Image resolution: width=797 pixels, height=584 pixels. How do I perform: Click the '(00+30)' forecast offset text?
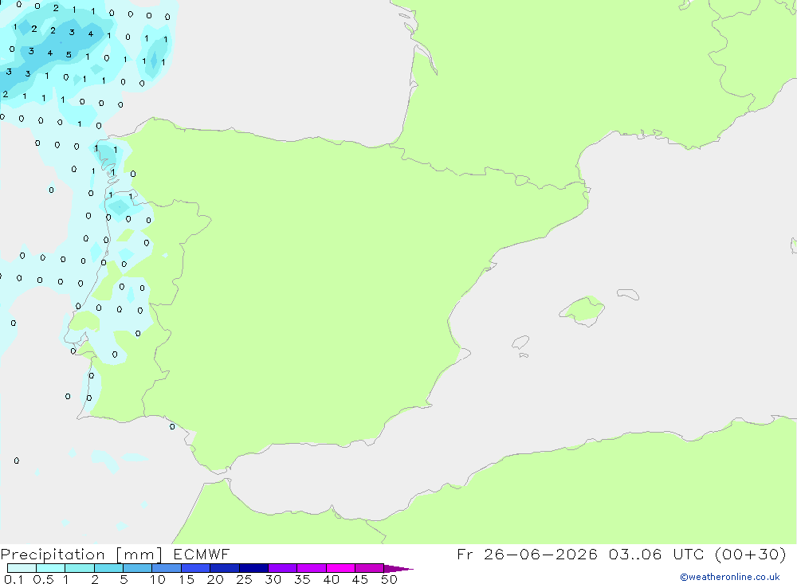click(750, 555)
